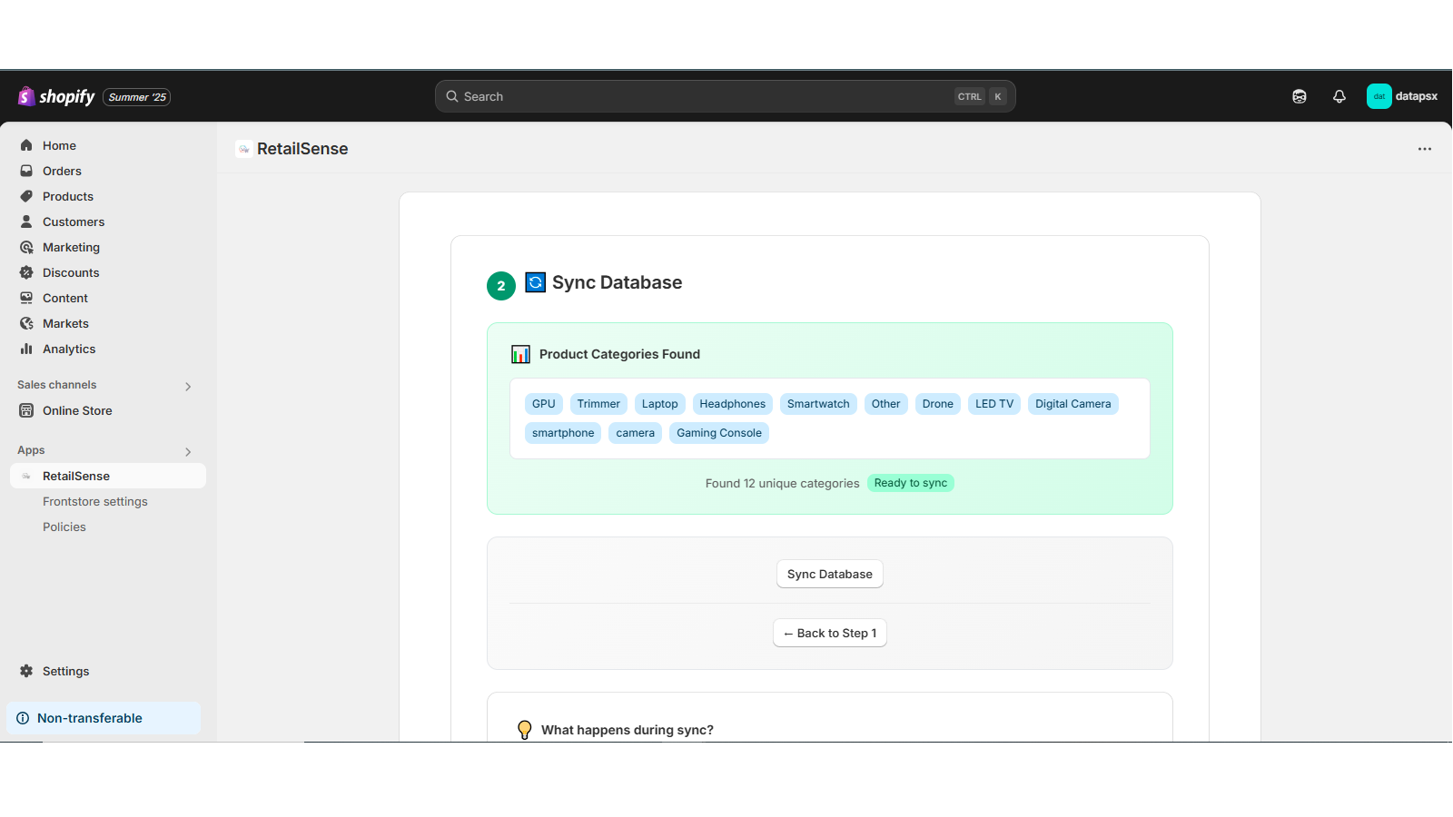Click the lightbulb icon beside What happens during sync
Screen dimensions: 1453x817
pos(524,730)
